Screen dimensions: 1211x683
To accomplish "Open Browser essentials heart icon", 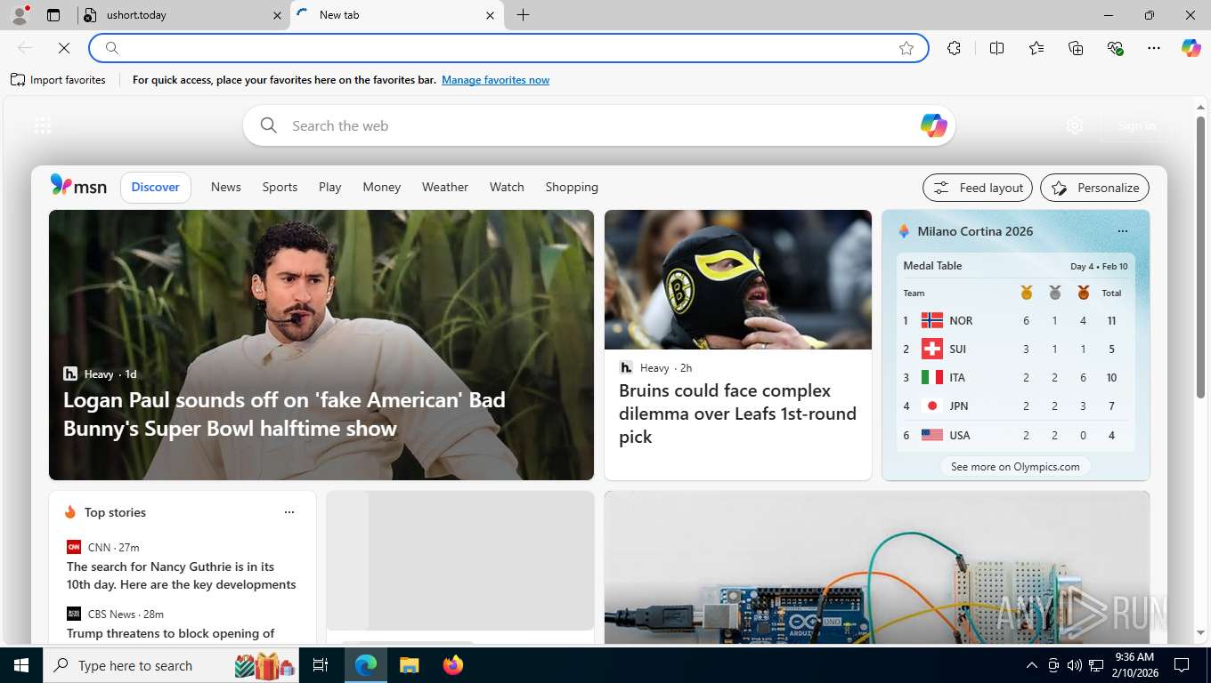I will [x=1115, y=48].
